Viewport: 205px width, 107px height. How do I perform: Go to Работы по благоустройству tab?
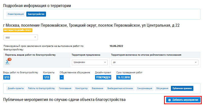click(x=41, y=88)
